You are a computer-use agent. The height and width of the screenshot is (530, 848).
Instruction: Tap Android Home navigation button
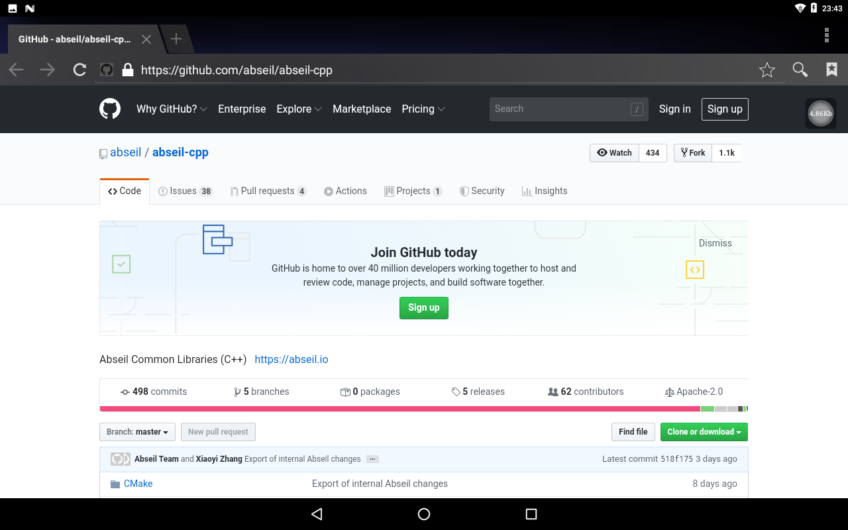(424, 514)
